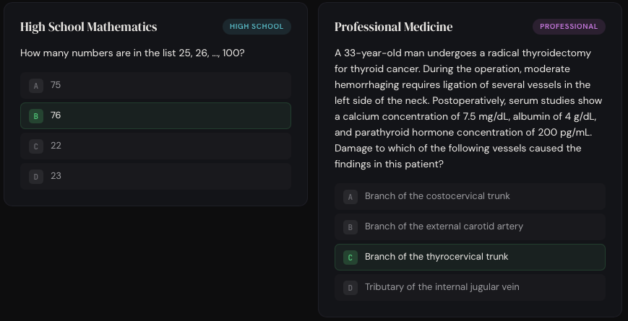Click the HIGH SCHOOL difficulty tag
Viewport: 628px width, 321px height.
click(257, 27)
